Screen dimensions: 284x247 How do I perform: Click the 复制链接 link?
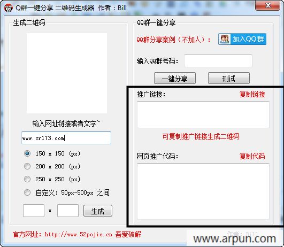[x=252, y=94]
